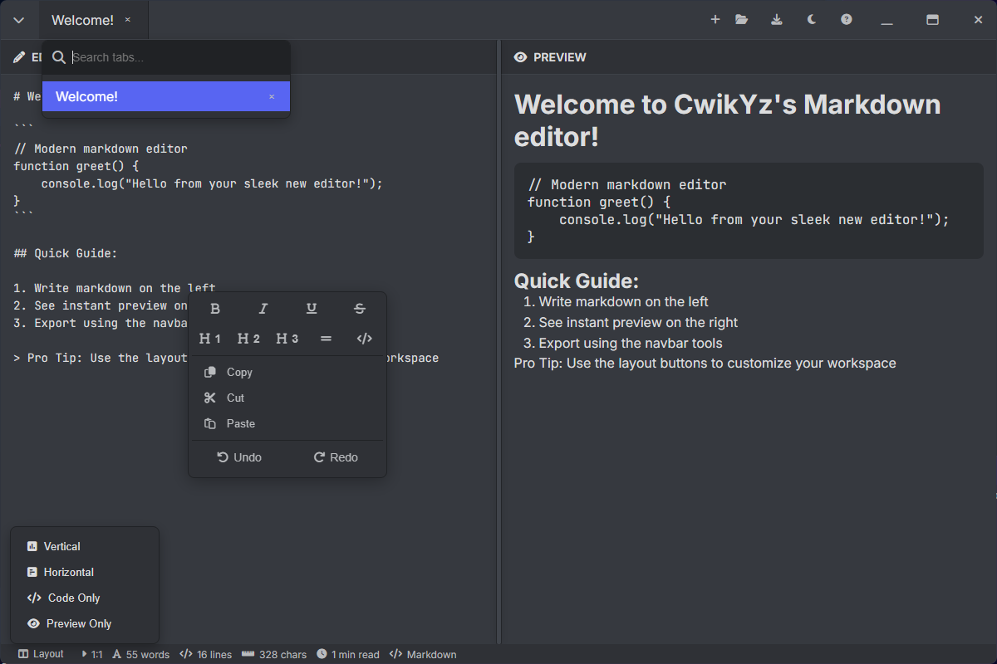Choose Cut from the context menu

287,398
